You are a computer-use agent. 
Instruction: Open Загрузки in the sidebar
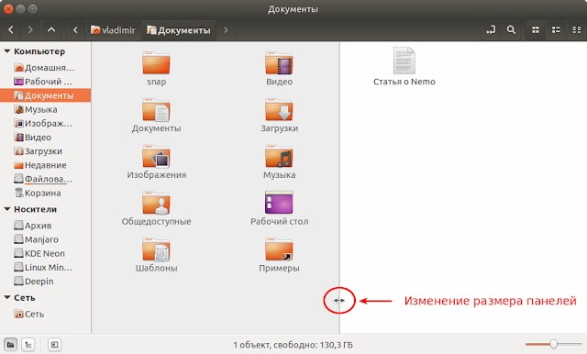pyautogui.click(x=45, y=151)
